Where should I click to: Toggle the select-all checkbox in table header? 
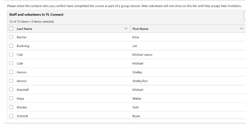coord(11,29)
